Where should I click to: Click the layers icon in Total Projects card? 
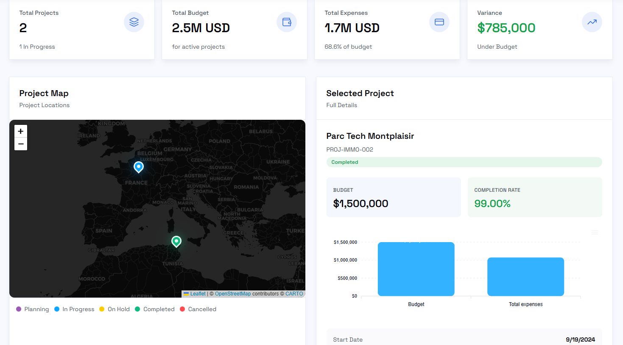pos(134,22)
